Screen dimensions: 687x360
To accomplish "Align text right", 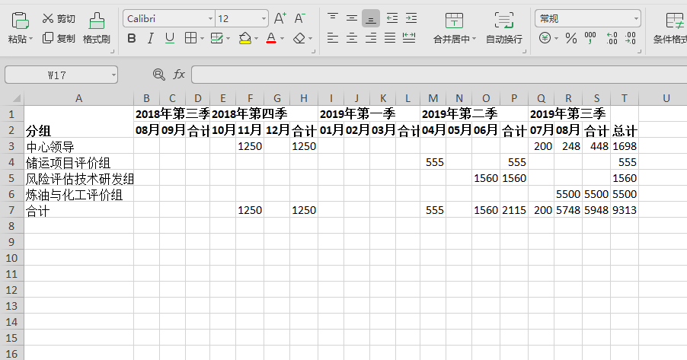I will click(371, 38).
